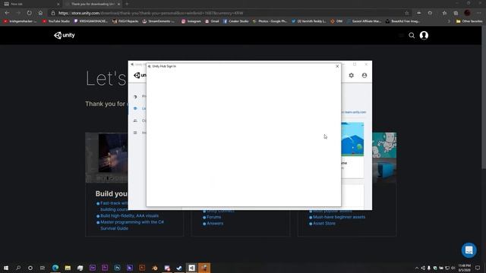The height and width of the screenshot is (273, 486).
Task: Switch to the New tab browser tab
Action: 31,4
